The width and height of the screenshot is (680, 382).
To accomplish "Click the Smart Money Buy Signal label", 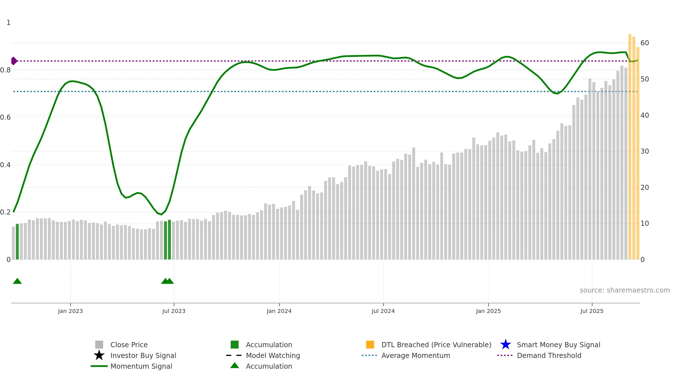I will coord(558,345).
